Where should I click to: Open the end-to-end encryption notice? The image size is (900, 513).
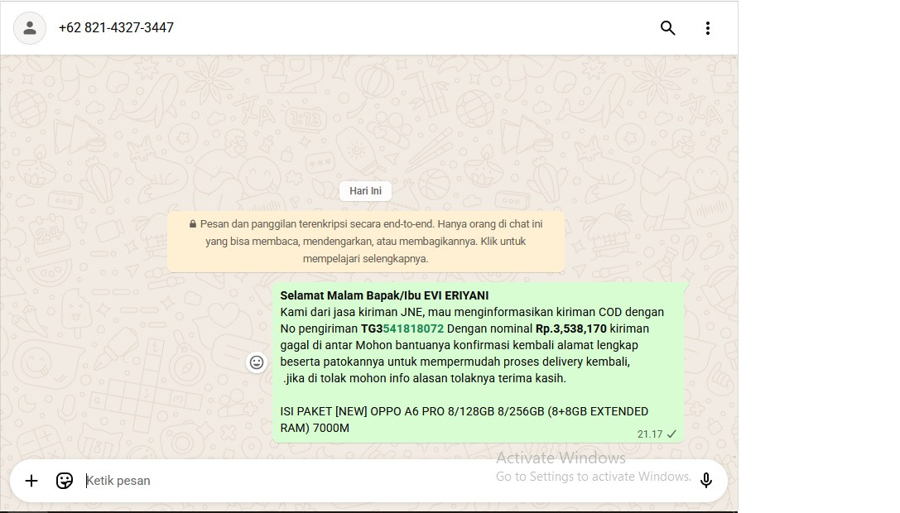[366, 242]
